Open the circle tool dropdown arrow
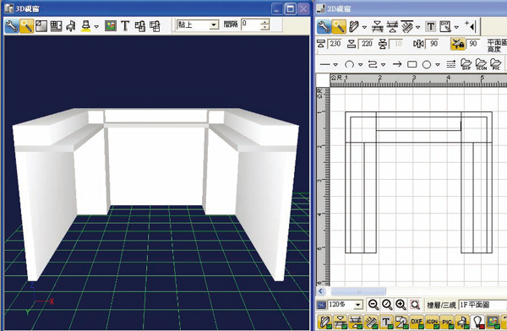The width and height of the screenshot is (507, 331). coord(438,65)
